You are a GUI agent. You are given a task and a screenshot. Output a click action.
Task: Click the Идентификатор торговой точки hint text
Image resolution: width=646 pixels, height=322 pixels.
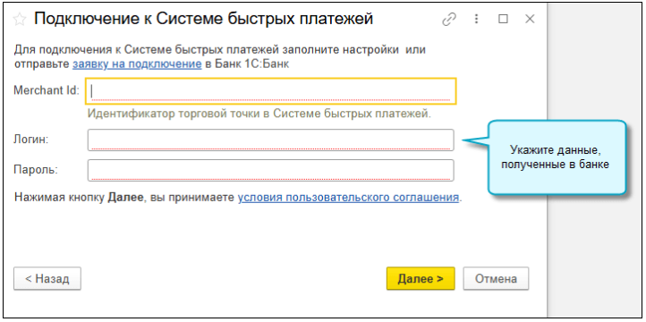(259, 114)
